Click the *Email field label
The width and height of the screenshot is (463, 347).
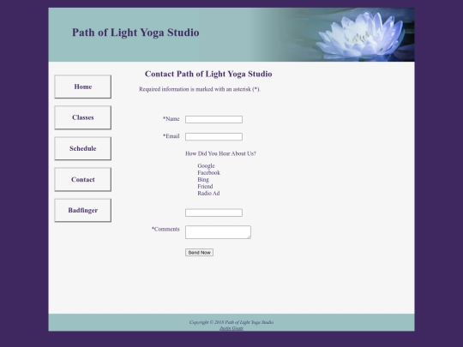pyautogui.click(x=171, y=136)
